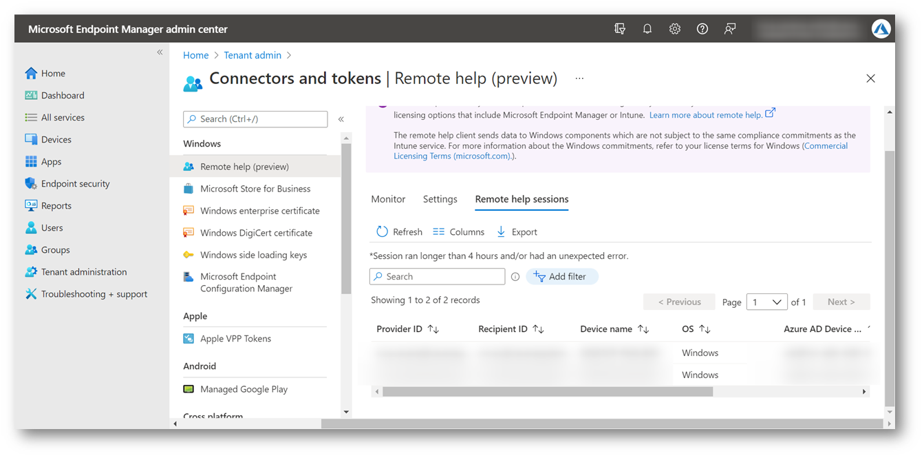Click the sessions table horizontal scrollbar thumb
Viewport: 924px width, 458px height.
tap(548, 391)
